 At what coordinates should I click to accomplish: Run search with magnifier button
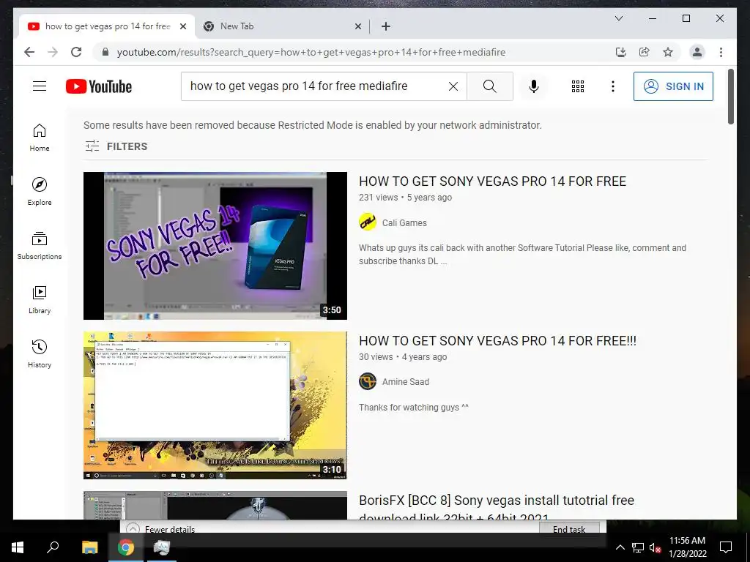[490, 86]
